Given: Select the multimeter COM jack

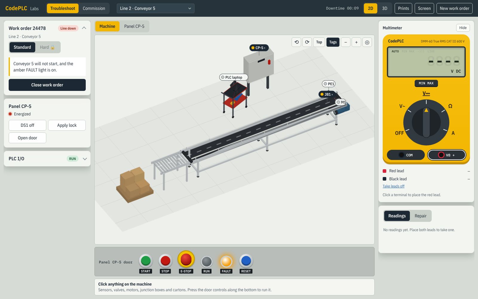Looking at the screenshot, I should 406,155.
